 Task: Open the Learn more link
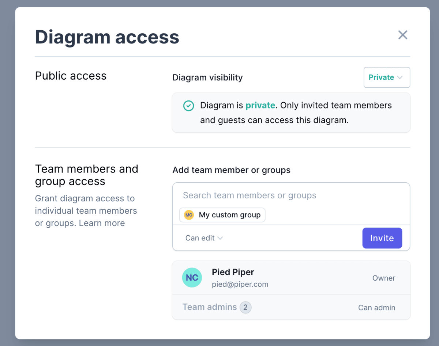102,223
